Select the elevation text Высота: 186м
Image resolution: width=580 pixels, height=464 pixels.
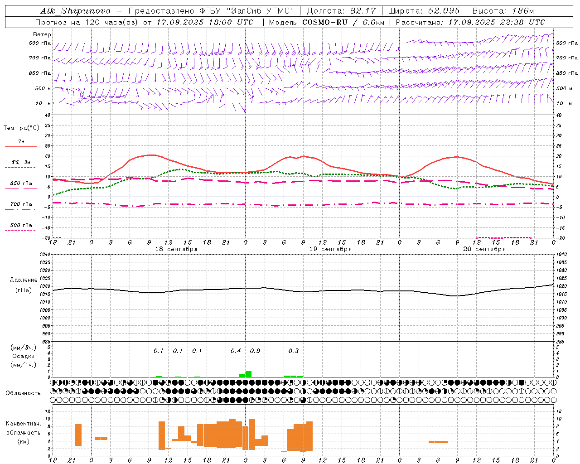coord(503,11)
